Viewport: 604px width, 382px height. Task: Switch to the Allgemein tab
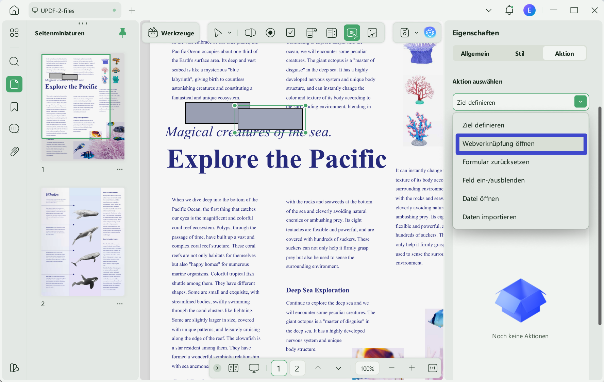pos(475,54)
